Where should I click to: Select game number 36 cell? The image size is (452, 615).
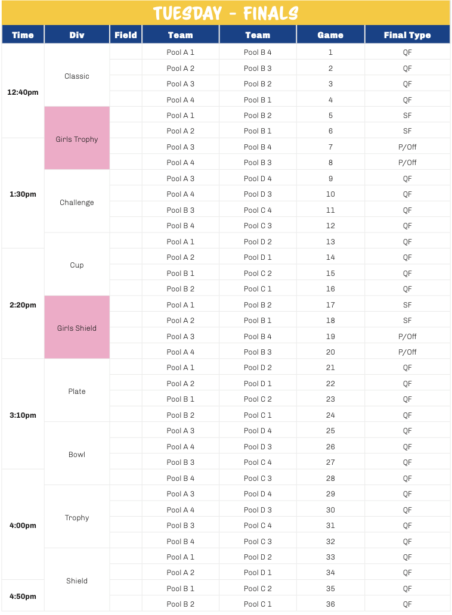(x=330, y=603)
